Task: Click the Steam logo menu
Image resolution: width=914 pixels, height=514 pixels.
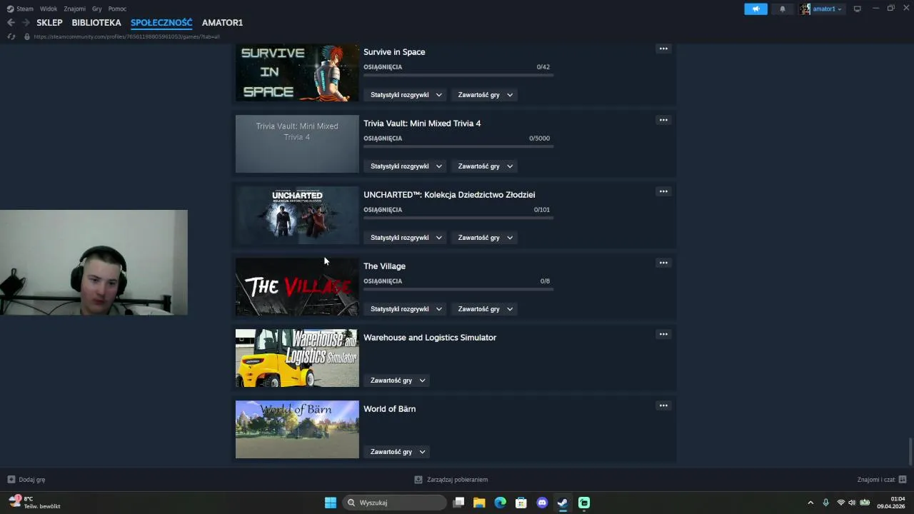Action: (20, 9)
